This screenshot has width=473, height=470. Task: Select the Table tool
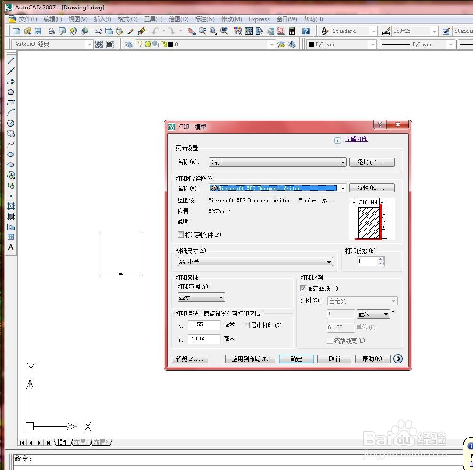pyautogui.click(x=10, y=237)
